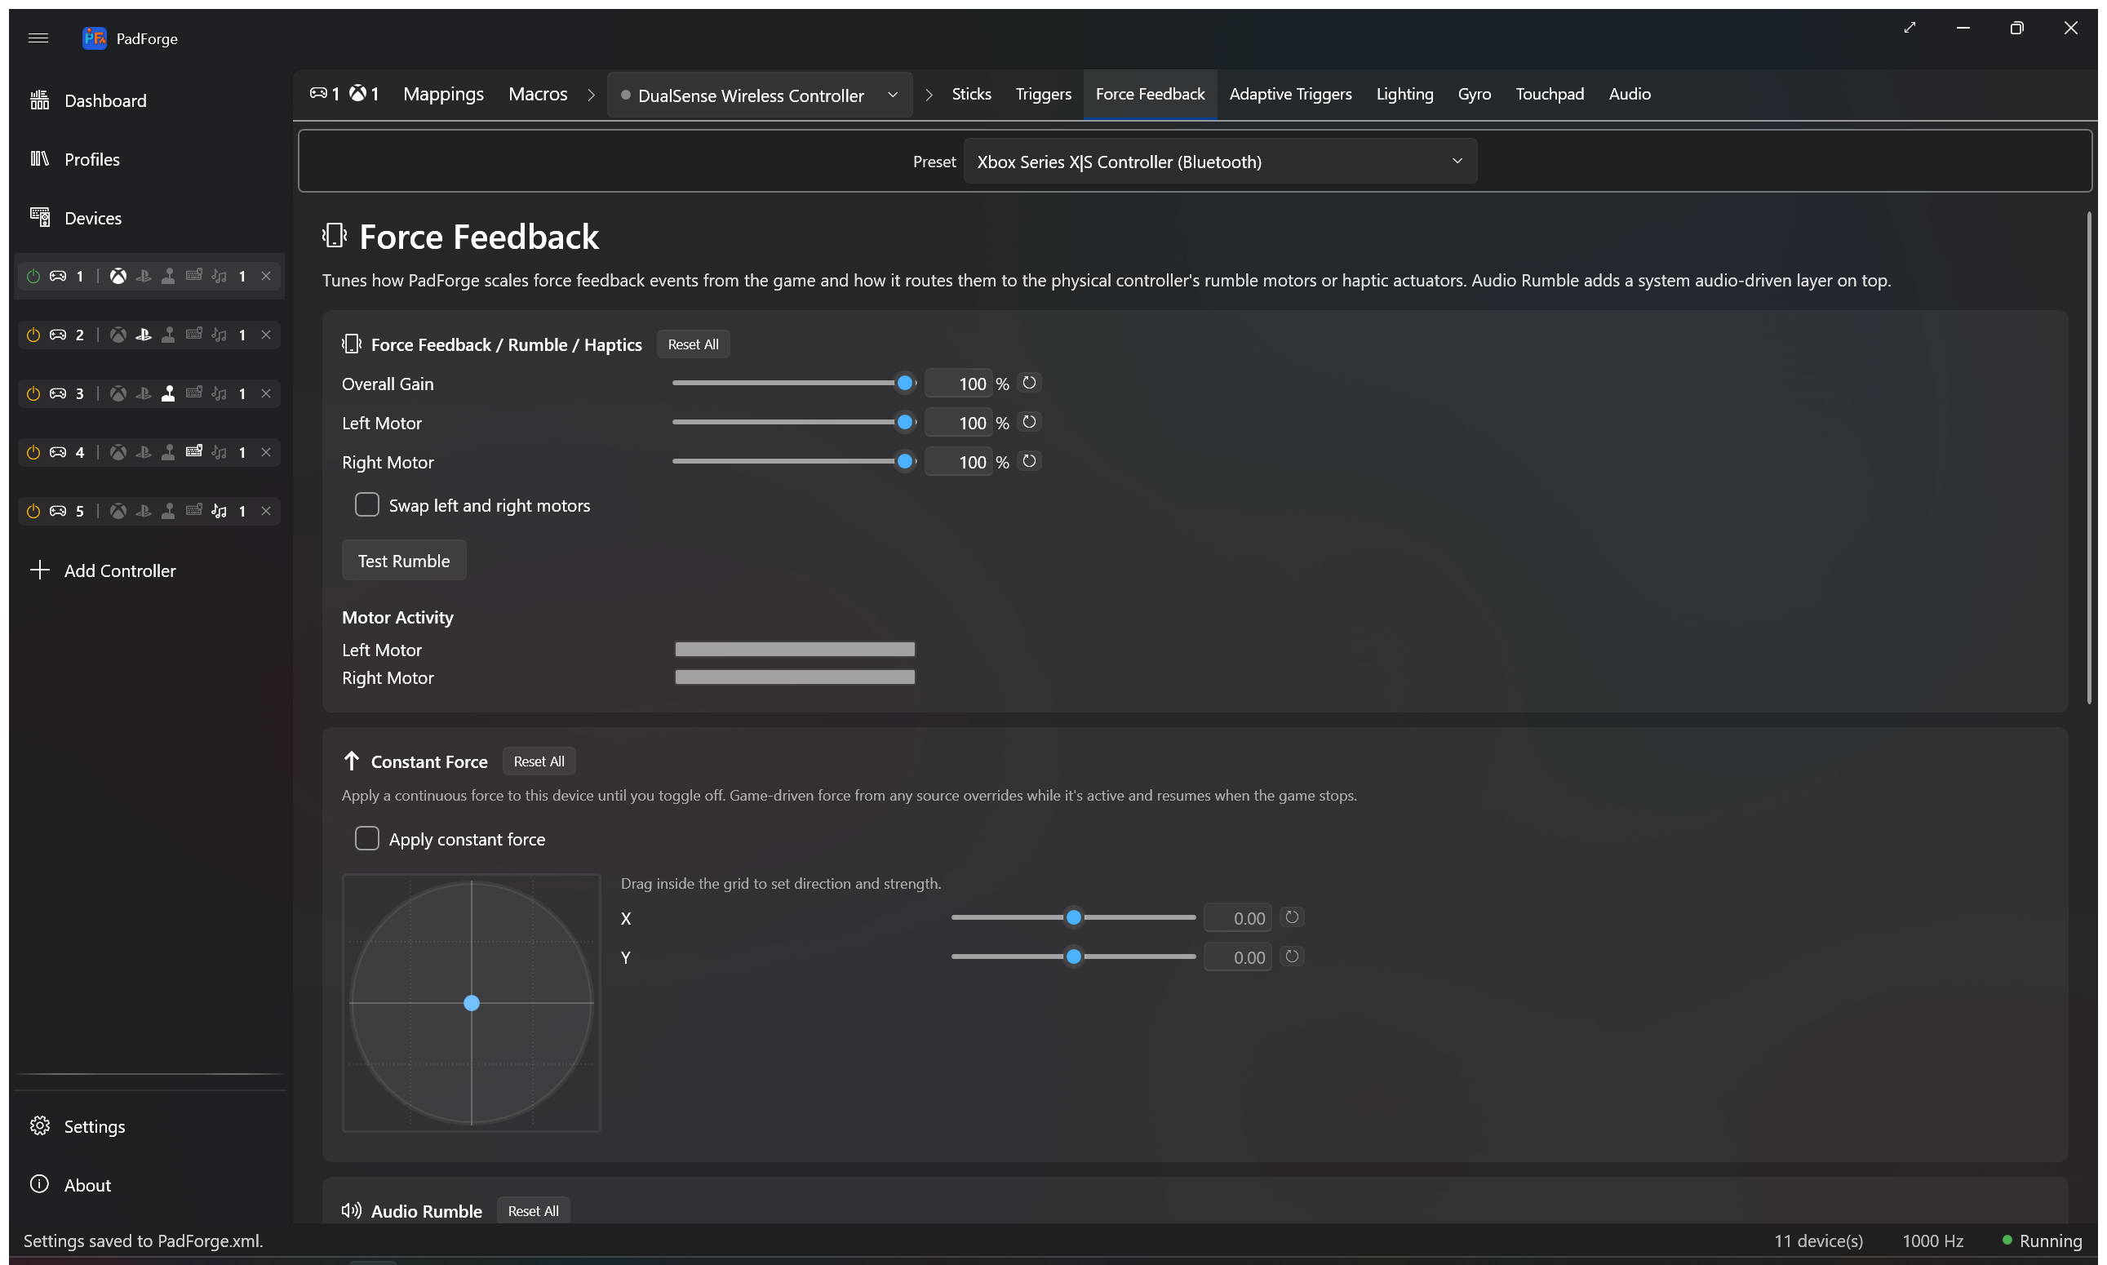Reset Right Motor gain to default
Image resolution: width=2107 pixels, height=1265 pixels.
pos(1029,461)
